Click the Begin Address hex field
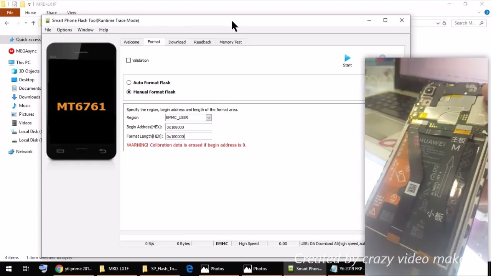 (x=188, y=127)
